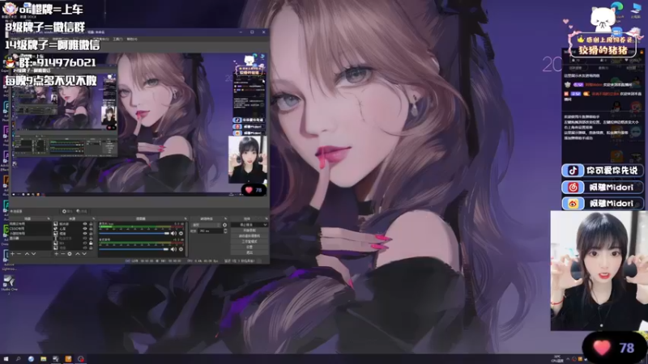The width and height of the screenshot is (648, 364).
Task: Open the scene transition properties gear icon
Action: tap(225, 225)
